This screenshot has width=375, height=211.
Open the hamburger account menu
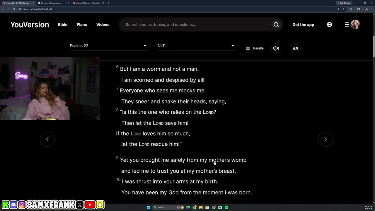(x=347, y=25)
